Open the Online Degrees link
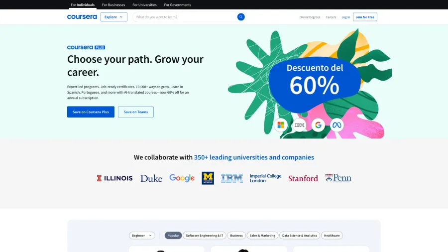The height and width of the screenshot is (252, 448). [310, 17]
